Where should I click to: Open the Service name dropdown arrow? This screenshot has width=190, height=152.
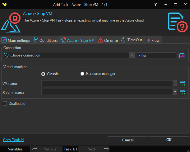point(175,92)
